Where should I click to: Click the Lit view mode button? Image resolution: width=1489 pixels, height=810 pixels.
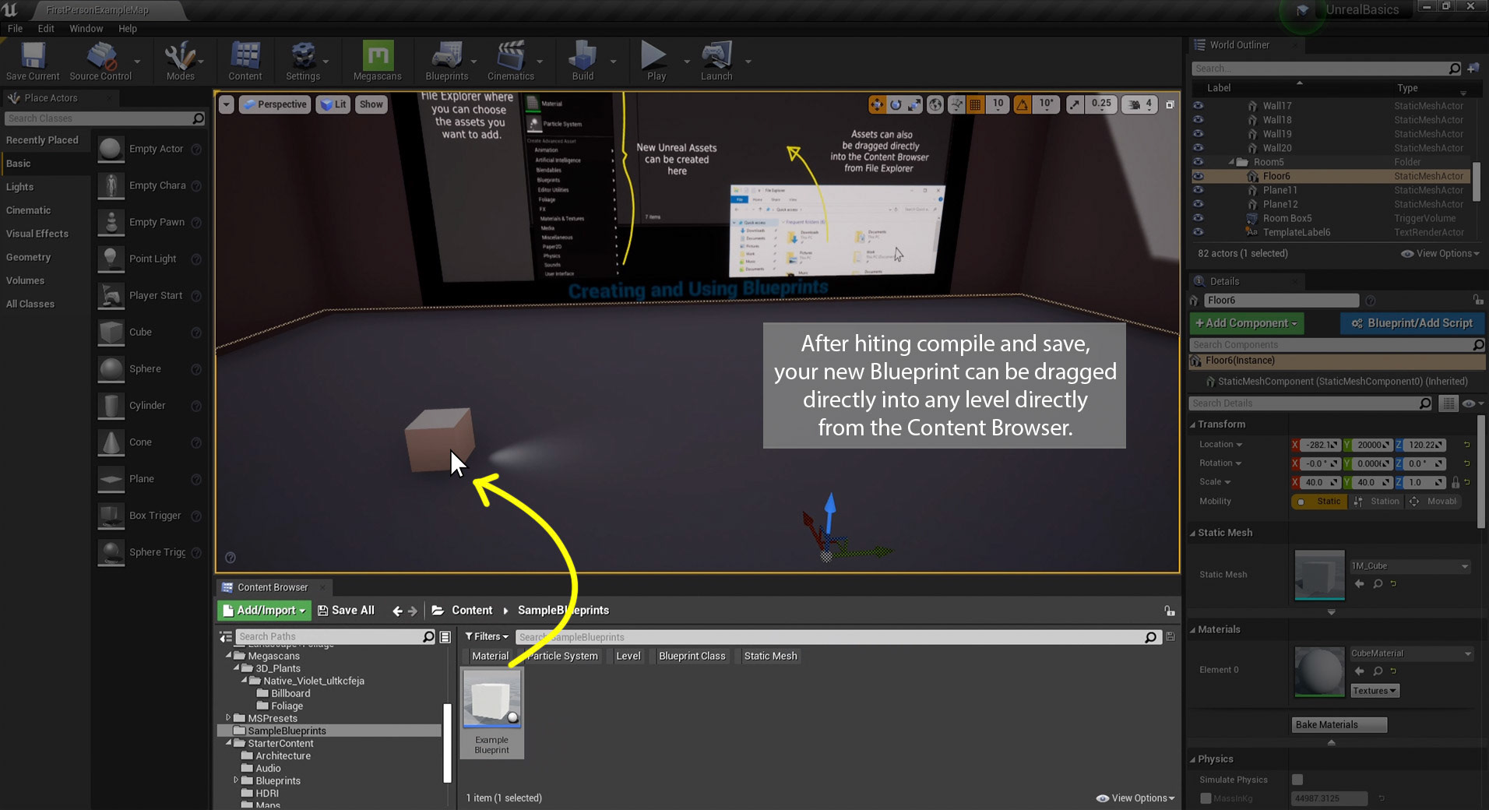click(x=333, y=104)
